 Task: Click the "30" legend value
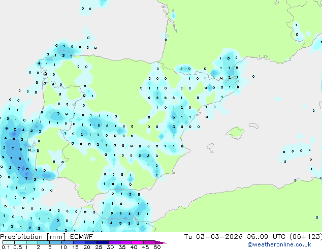(x=110, y=247)
